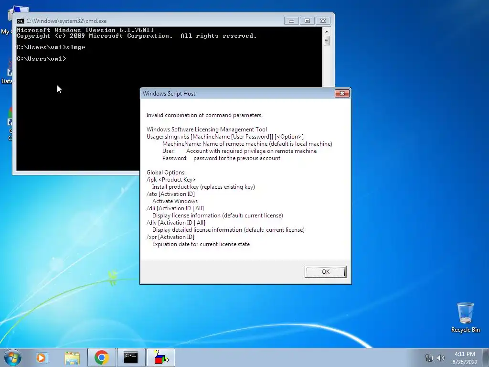Screen dimensions: 489x367
Task: Click 'Windows Software Licensing Management Tool' text
Action: tap(206, 130)
